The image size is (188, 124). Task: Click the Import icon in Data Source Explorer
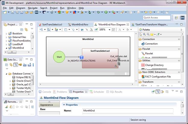coord(25,65)
